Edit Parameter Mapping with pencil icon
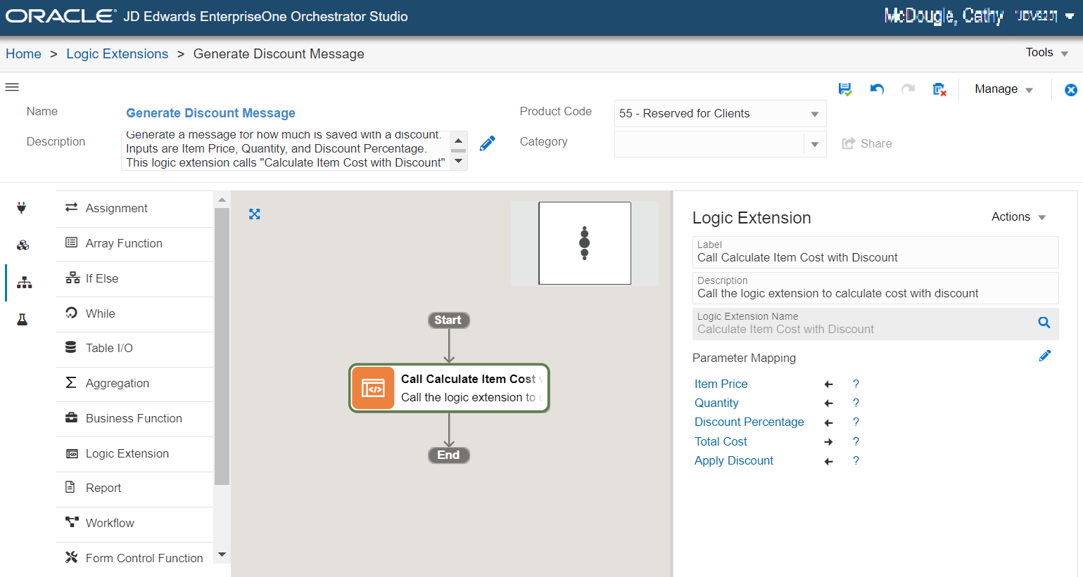Screen dimensions: 1083x577 pyautogui.click(x=1045, y=356)
